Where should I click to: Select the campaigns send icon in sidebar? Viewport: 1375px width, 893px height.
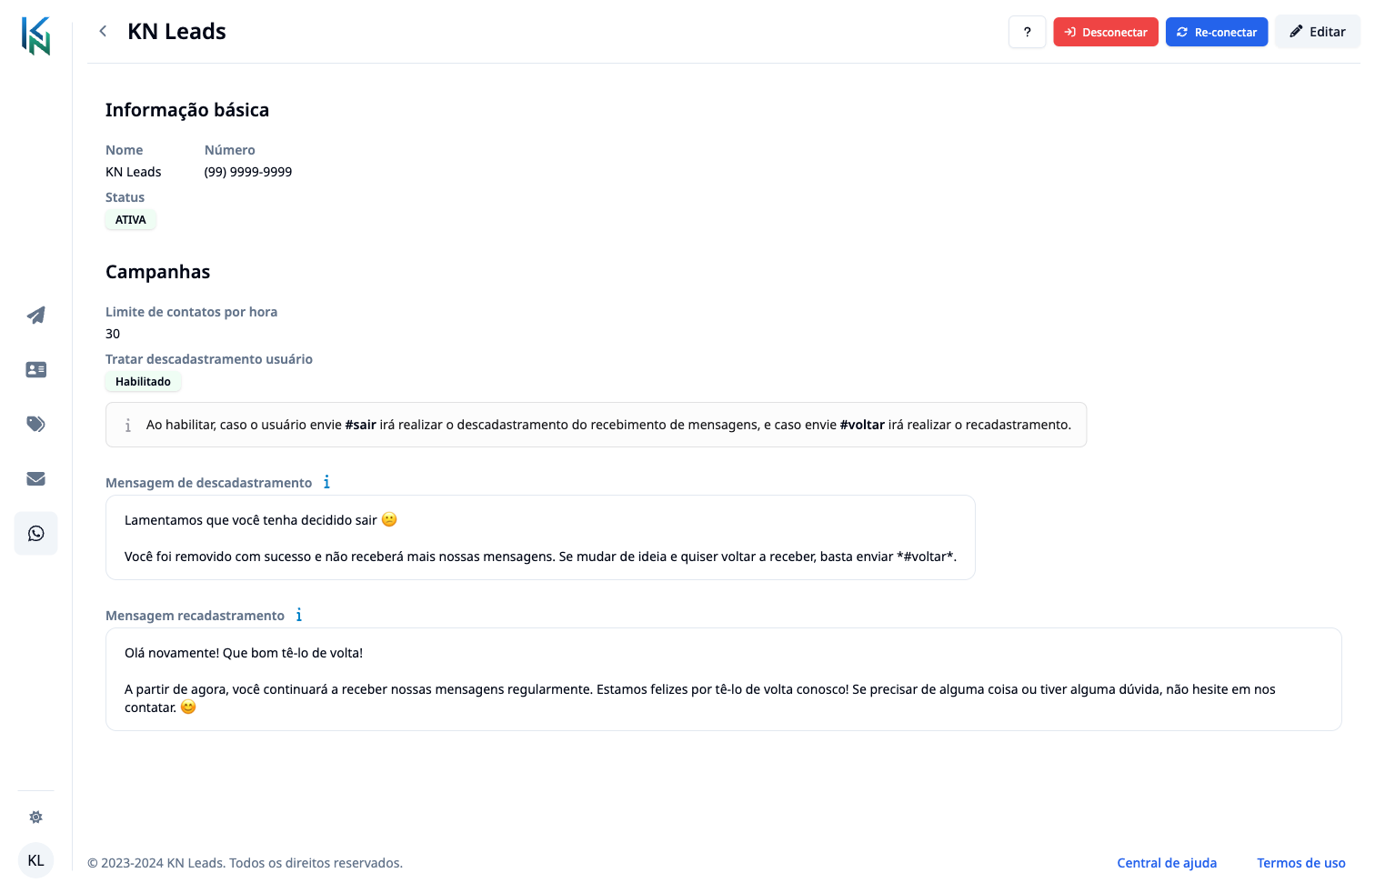[x=35, y=315]
